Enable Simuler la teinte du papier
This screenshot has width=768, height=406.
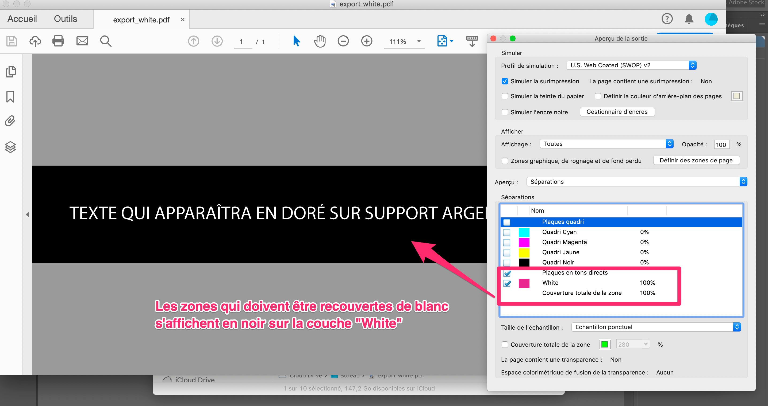point(505,96)
